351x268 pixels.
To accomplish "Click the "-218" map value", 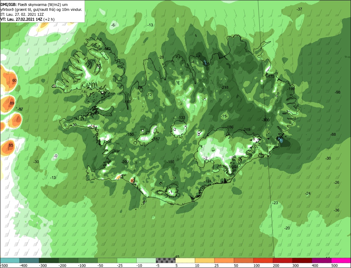I will [225, 87].
